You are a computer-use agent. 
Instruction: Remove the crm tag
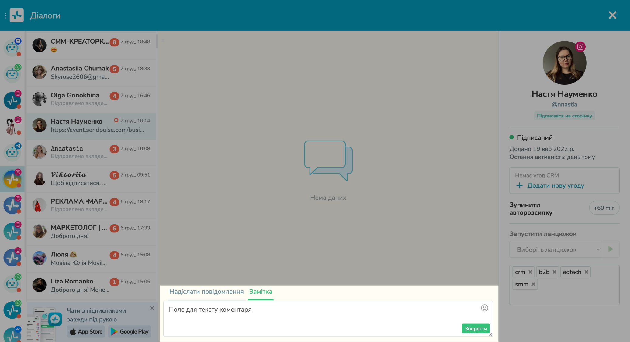[x=530, y=272]
